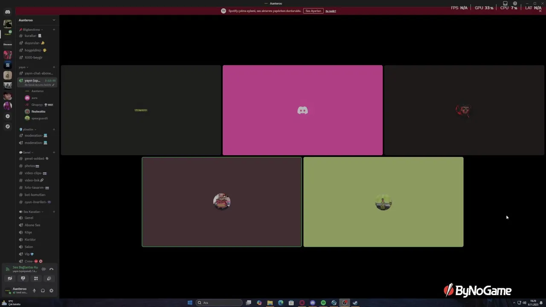Add channel to Genel category
This screenshot has height=307, width=546.
(x=54, y=152)
